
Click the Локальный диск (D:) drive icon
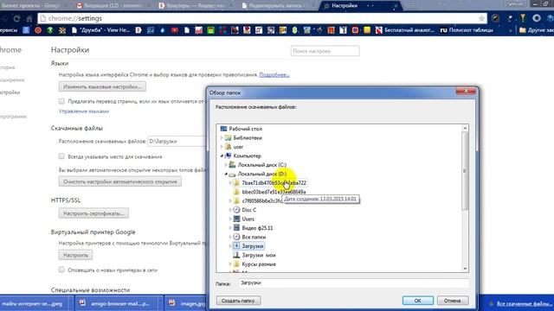[232, 174]
